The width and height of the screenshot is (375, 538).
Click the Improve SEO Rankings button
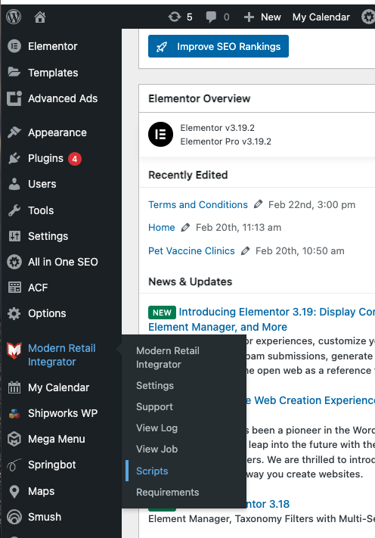(218, 46)
